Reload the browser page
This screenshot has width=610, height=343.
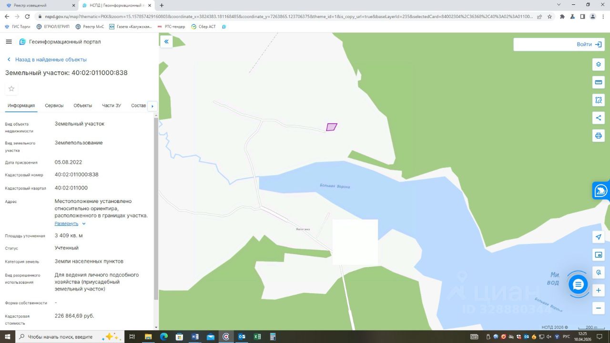(27, 16)
